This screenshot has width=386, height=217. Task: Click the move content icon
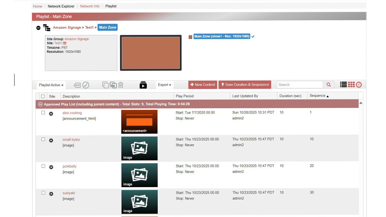pos(113,85)
